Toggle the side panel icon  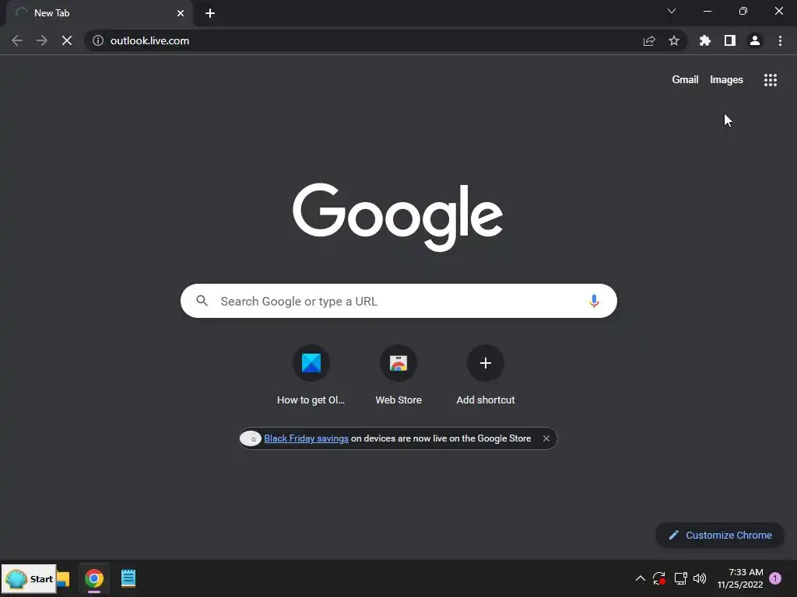click(730, 40)
